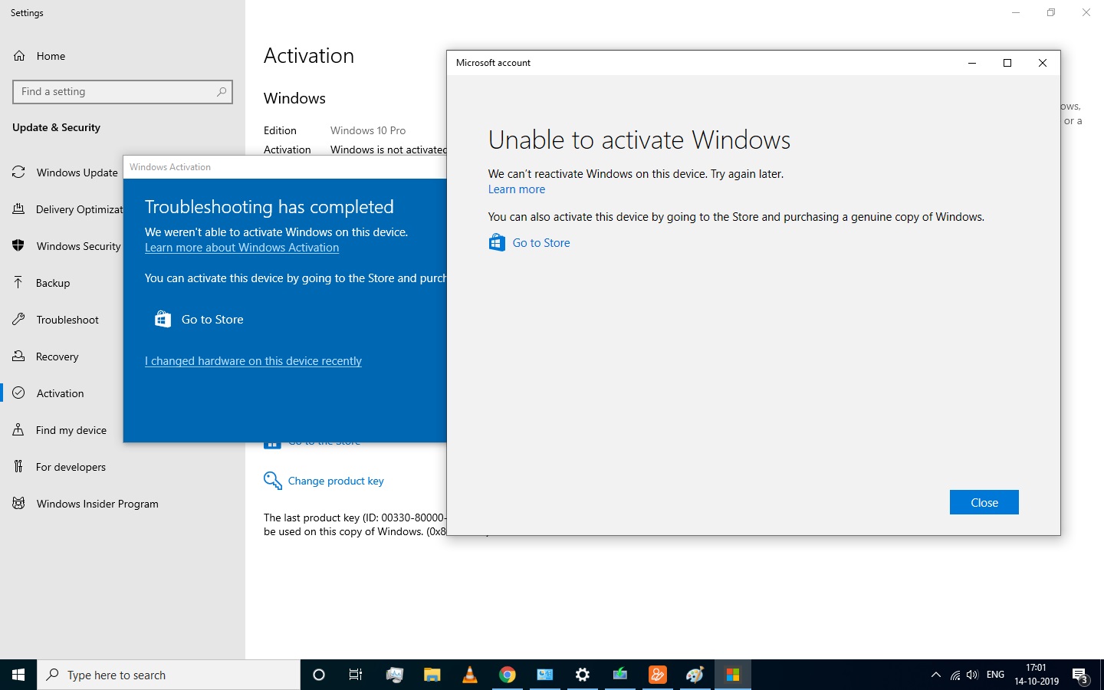Click the Activation checkmark circle icon
1104x690 pixels.
coord(19,393)
